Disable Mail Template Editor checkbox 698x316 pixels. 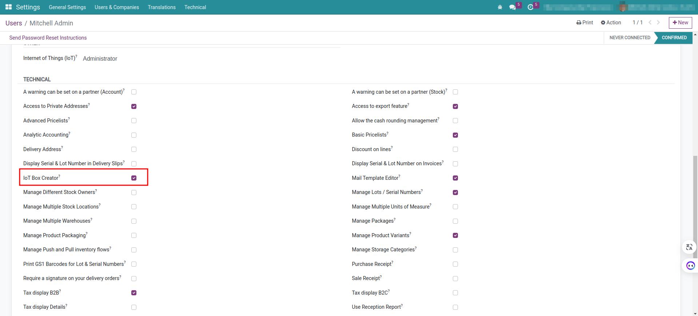(455, 178)
